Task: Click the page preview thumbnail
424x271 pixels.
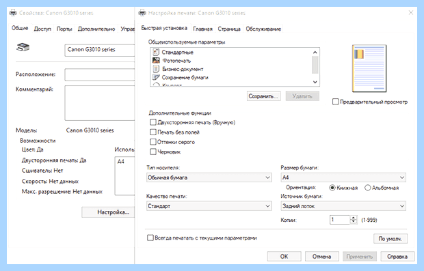Action: [x=369, y=68]
